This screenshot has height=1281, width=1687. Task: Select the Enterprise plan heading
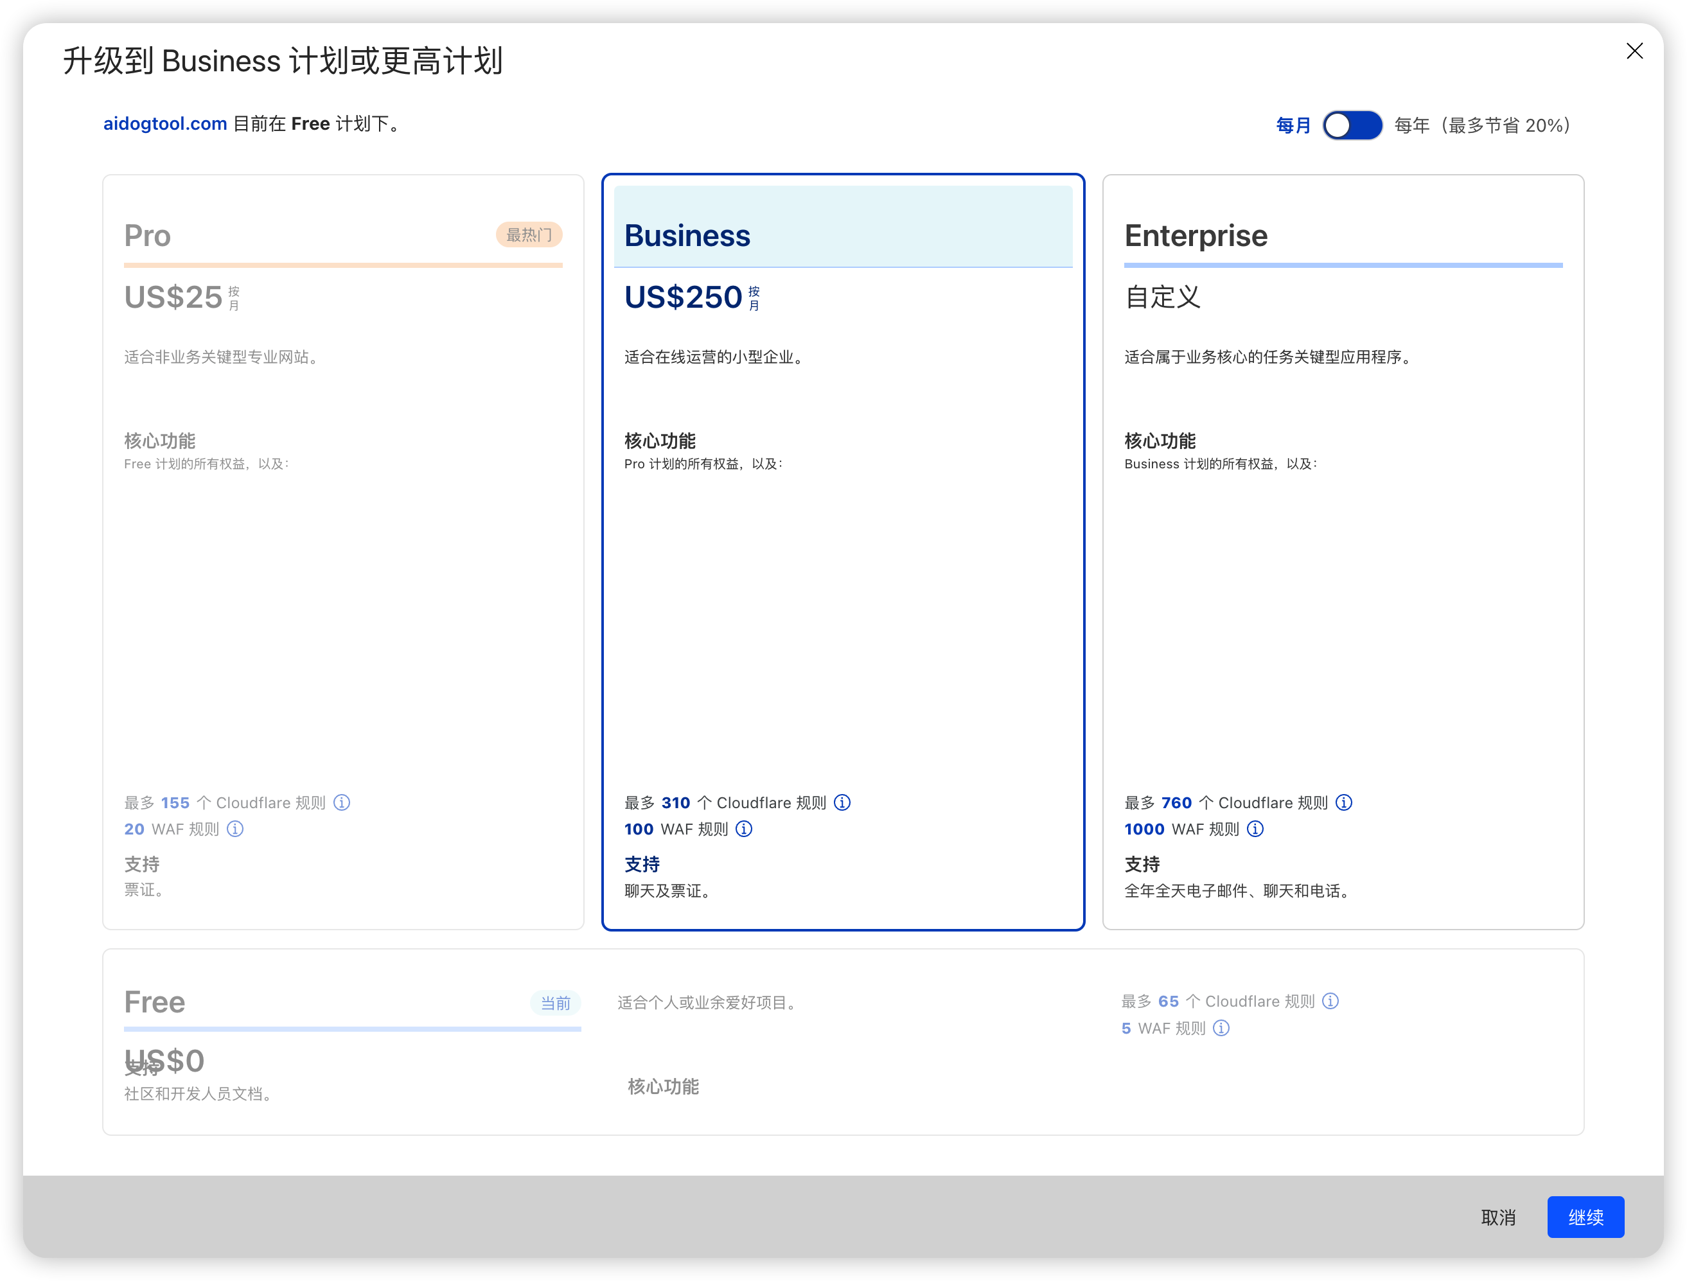[1196, 236]
